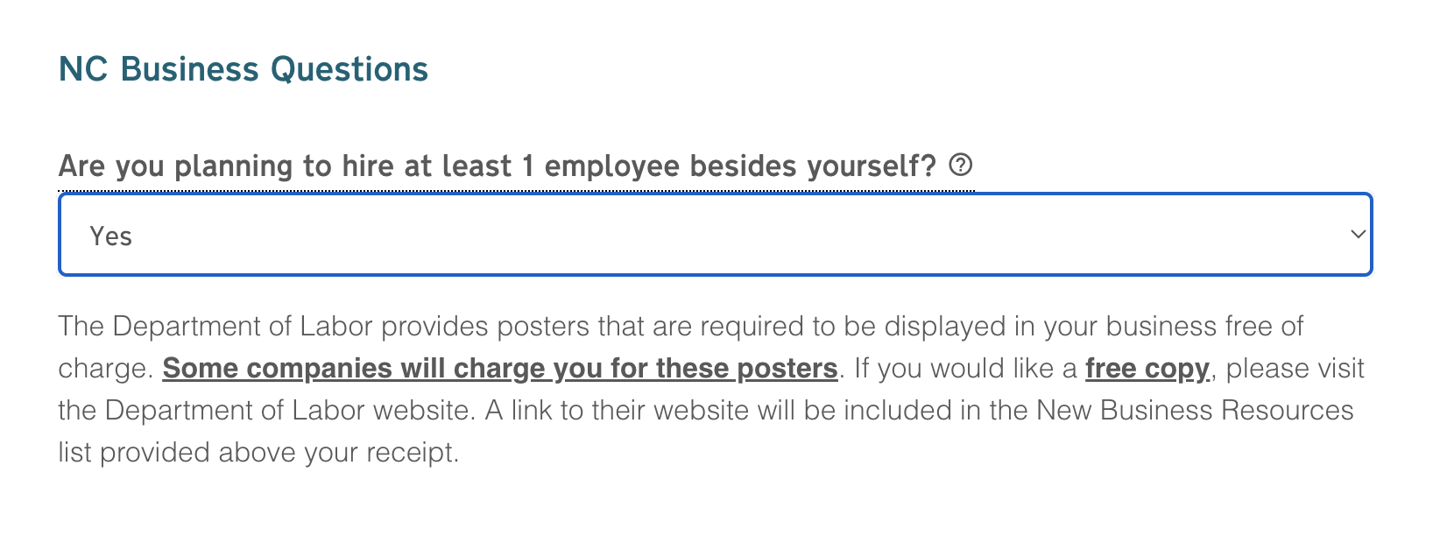
Task: Click the "free copy" link
Action: click(1147, 368)
